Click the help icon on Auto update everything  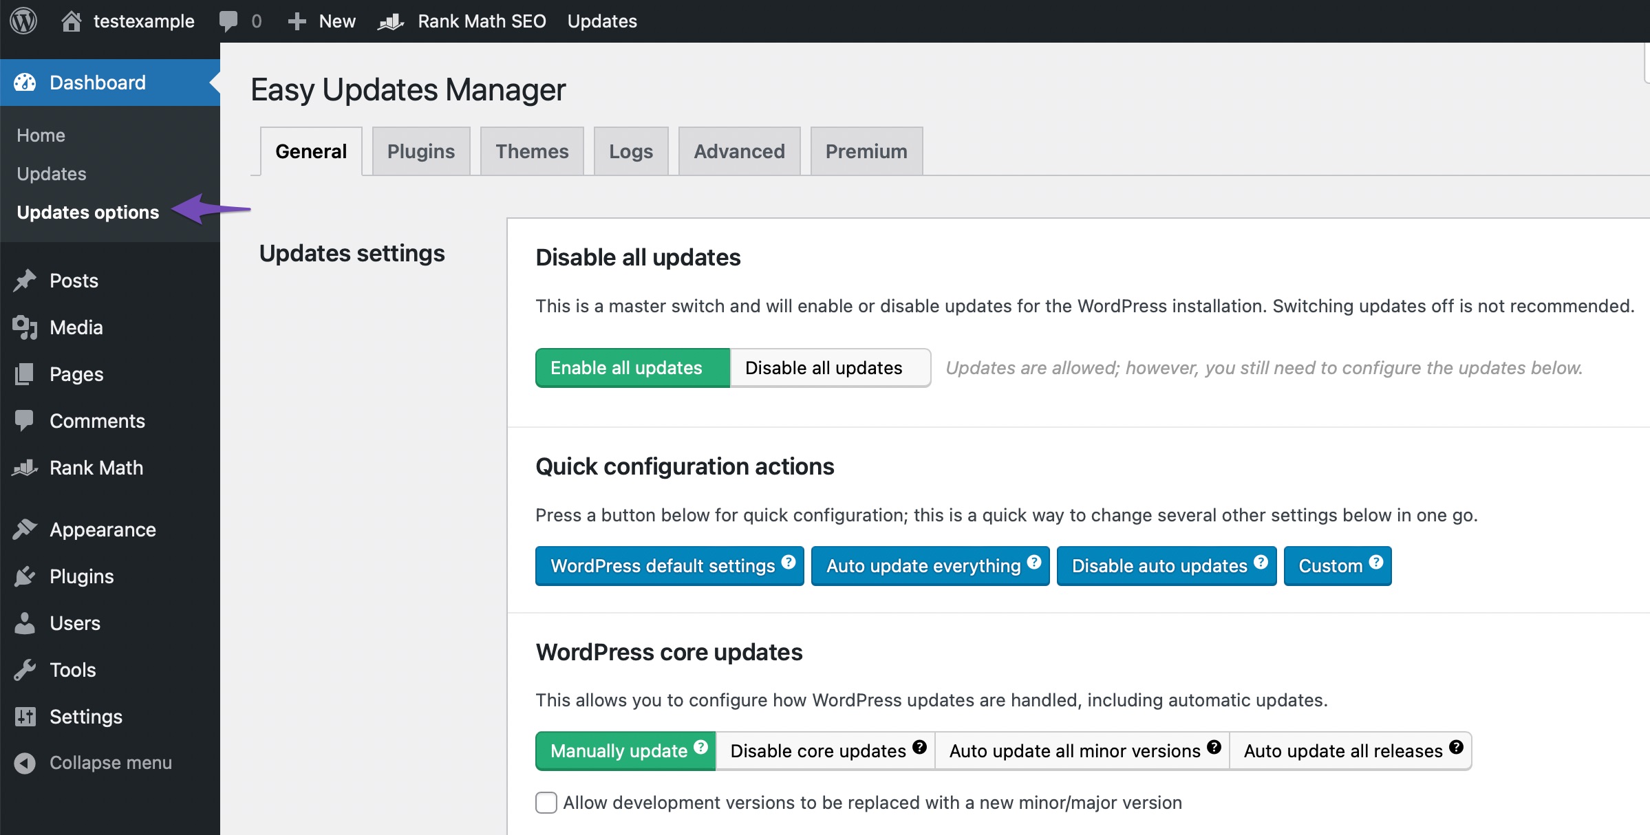(1034, 562)
